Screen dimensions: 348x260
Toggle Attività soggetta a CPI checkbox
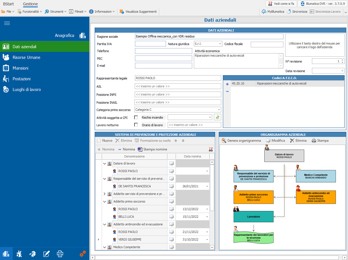point(136,117)
